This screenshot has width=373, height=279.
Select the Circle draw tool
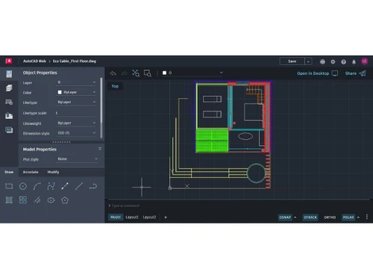[23, 186]
